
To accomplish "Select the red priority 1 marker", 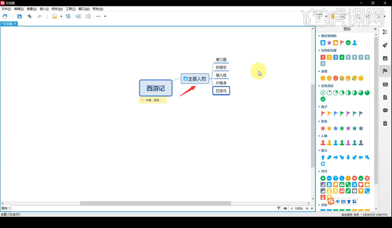I will click(322, 57).
